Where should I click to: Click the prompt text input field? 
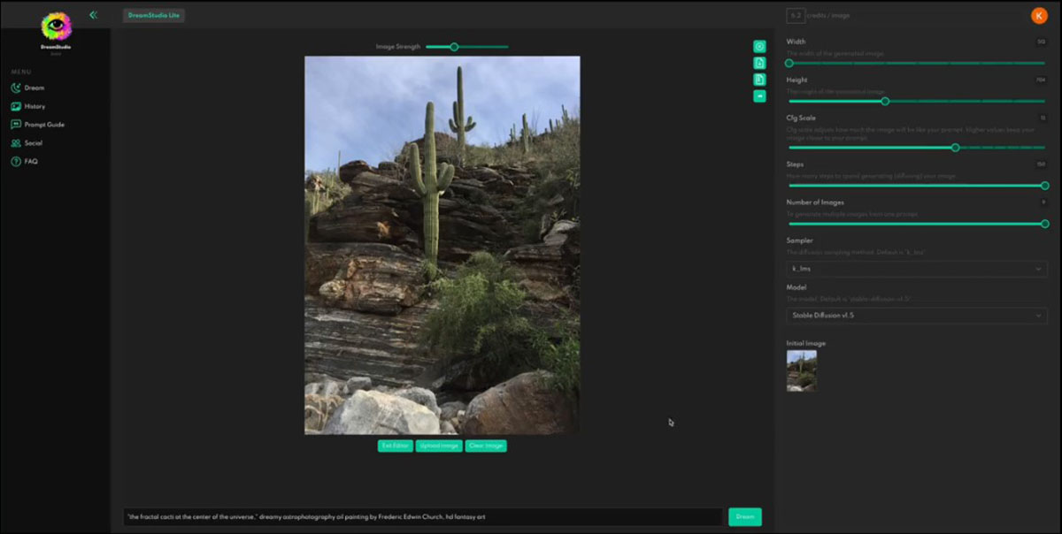tap(423, 517)
